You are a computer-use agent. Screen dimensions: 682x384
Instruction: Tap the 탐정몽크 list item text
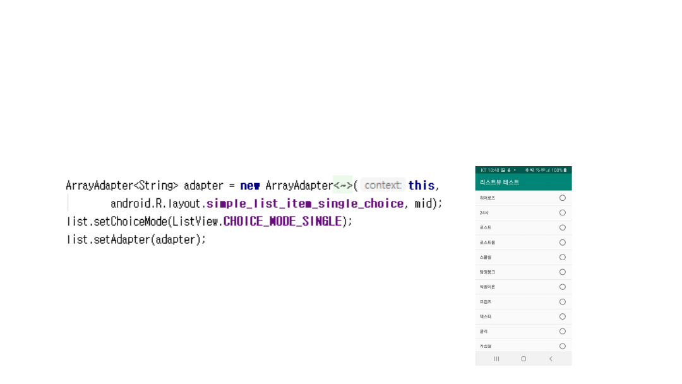point(488,272)
